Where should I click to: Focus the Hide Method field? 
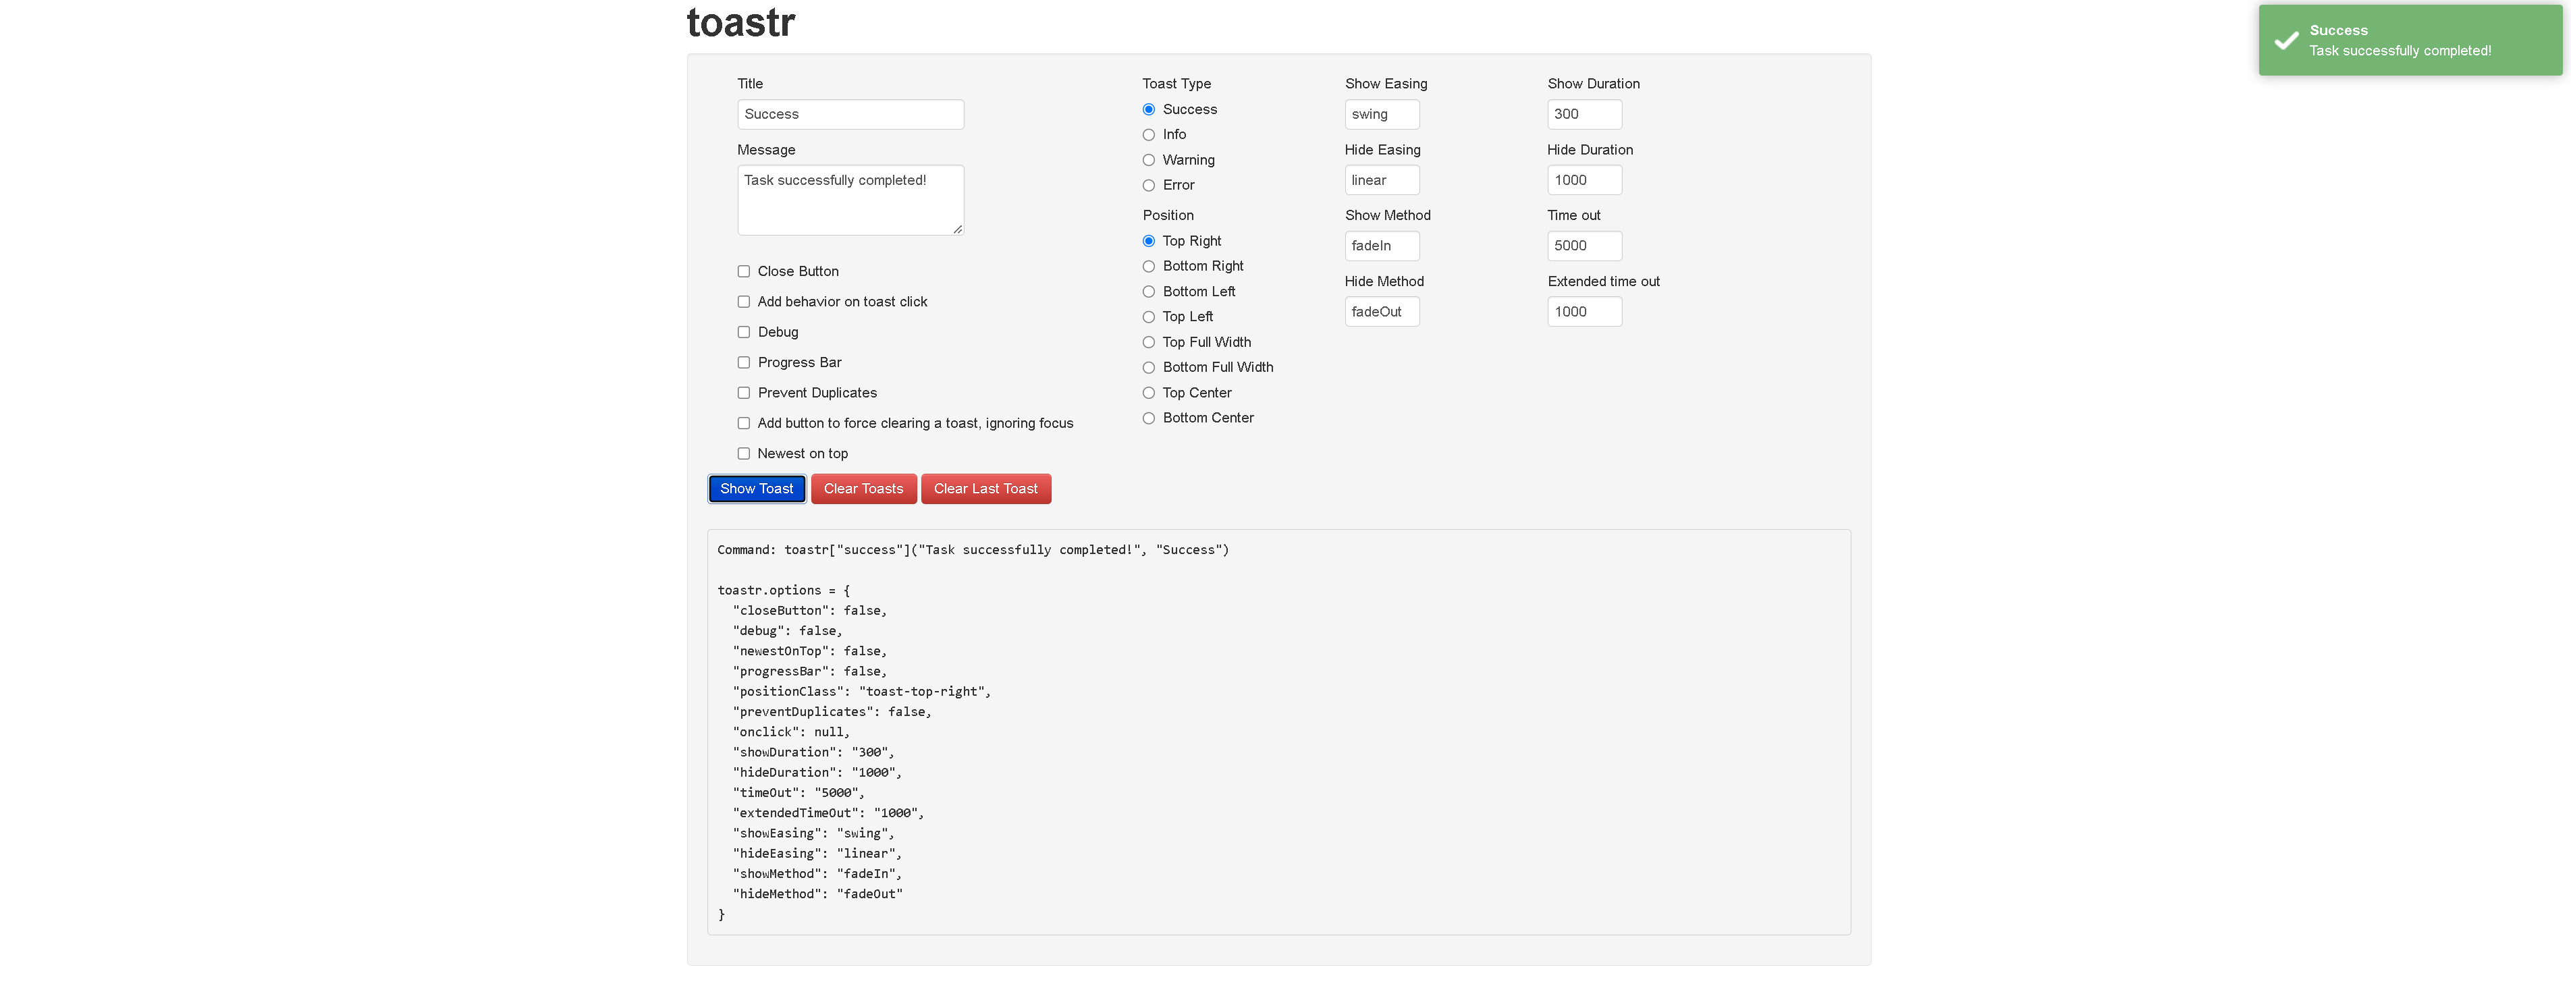pos(1381,311)
